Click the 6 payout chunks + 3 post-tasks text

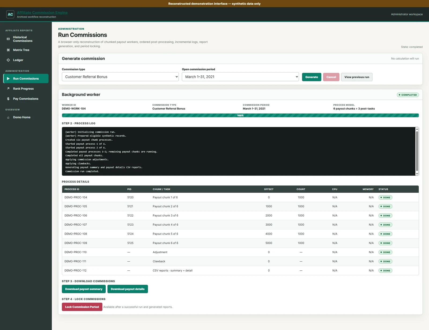tap(354, 109)
